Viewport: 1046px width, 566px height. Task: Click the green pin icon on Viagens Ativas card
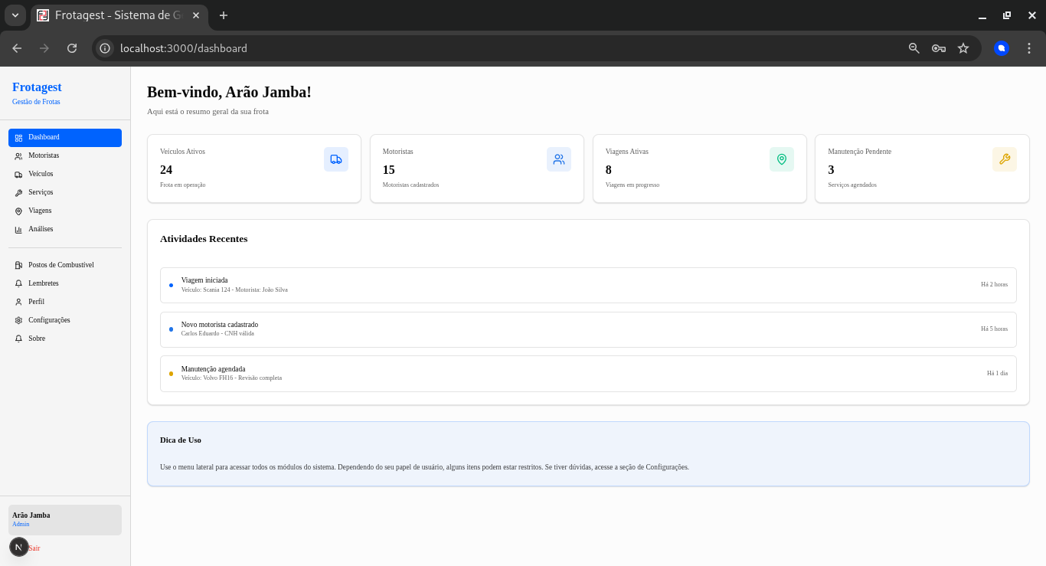tap(782, 159)
